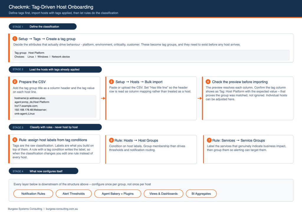Viewport: 302px width, 215px height.
Task: Select STAGE 4 What now configures itself banner
Action: [x=43, y=171]
